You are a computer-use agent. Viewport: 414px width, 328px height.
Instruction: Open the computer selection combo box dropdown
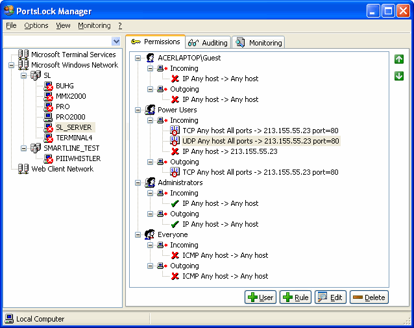pos(116,41)
